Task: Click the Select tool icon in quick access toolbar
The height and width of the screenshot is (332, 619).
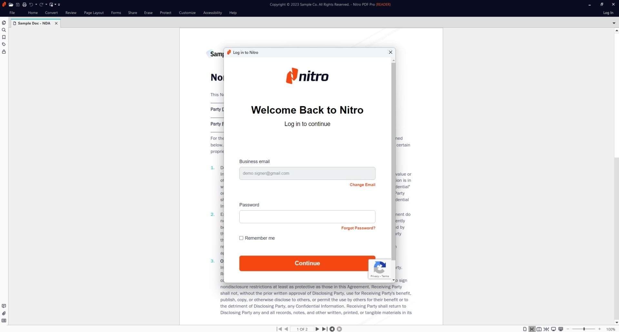Action: pos(51,5)
